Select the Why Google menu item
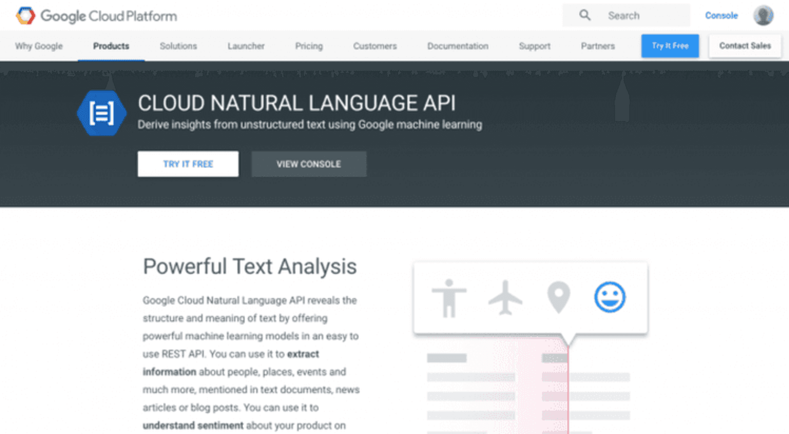Viewport: 789px width, 434px height. [38, 46]
